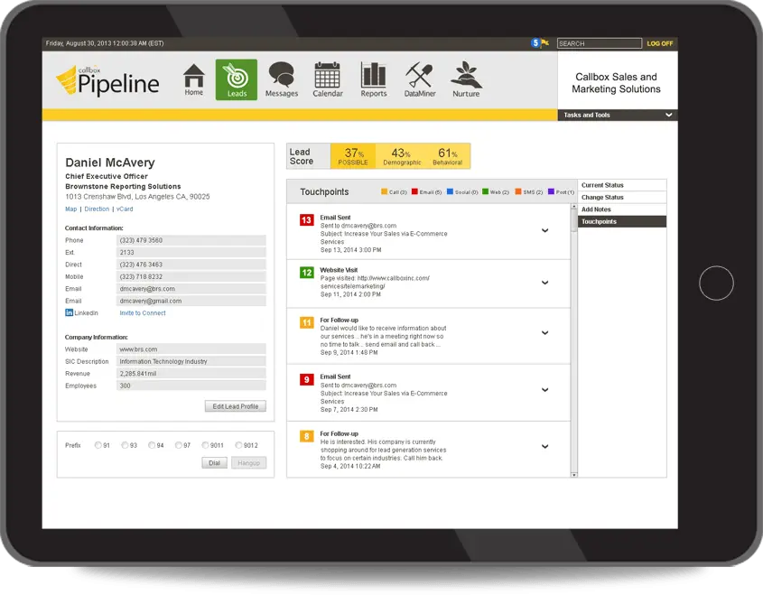Click the Revenue field 2,285.841mil
This screenshot has width=763, height=595.
191,374
